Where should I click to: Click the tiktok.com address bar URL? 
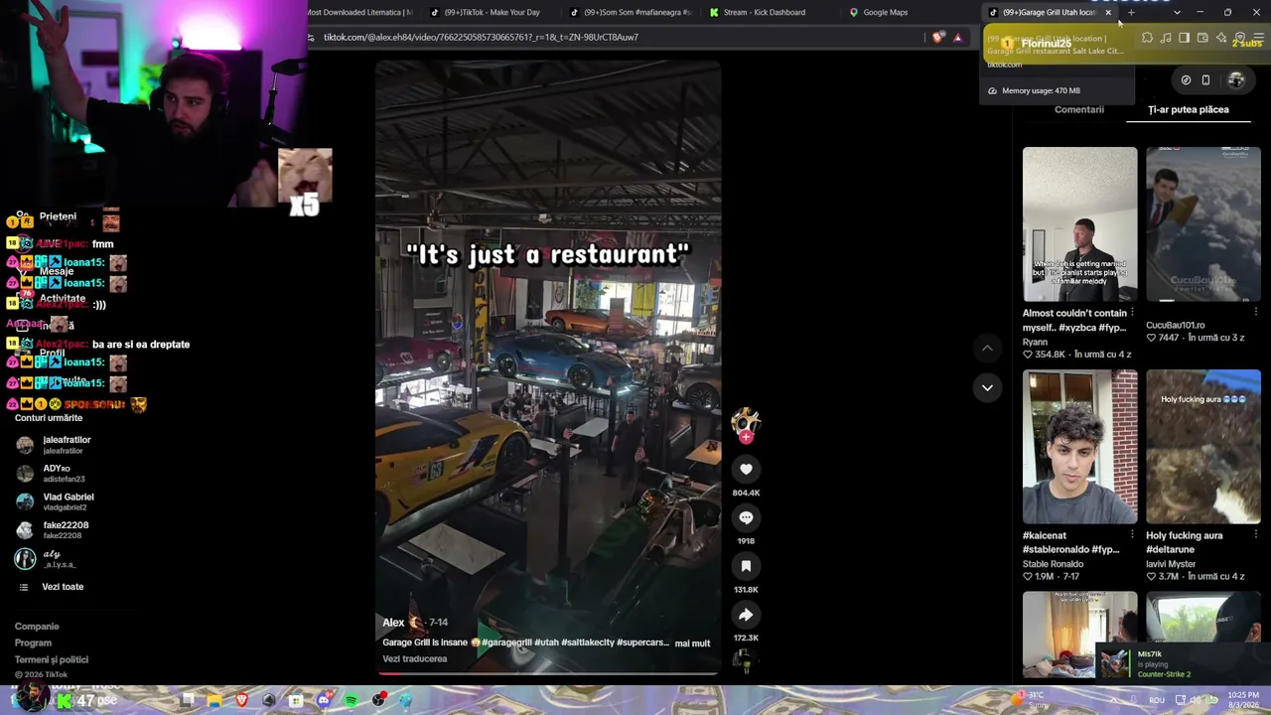click(x=481, y=38)
